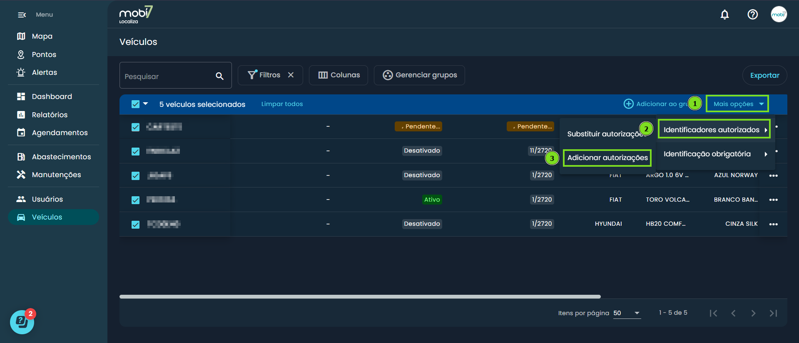Uncheck the first vehicle row checkbox
Screen dimensions: 799x343
(x=135, y=127)
